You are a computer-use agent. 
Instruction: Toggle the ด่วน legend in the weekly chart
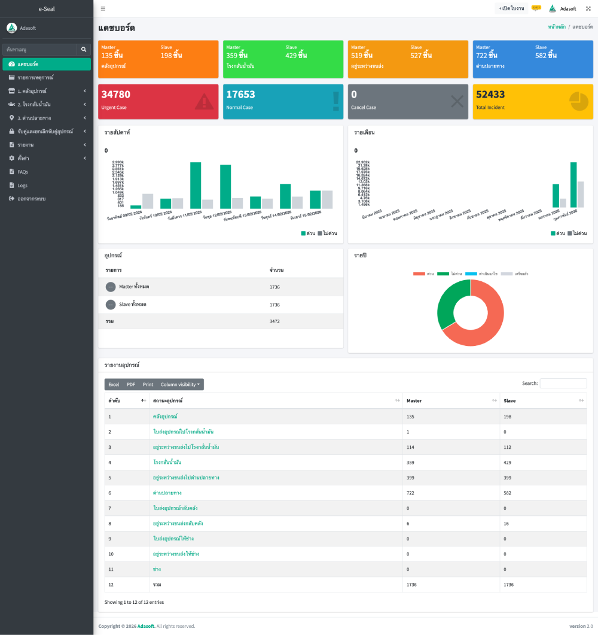[308, 233]
